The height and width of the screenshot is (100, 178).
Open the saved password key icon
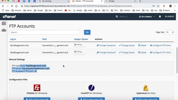pos(154,6)
